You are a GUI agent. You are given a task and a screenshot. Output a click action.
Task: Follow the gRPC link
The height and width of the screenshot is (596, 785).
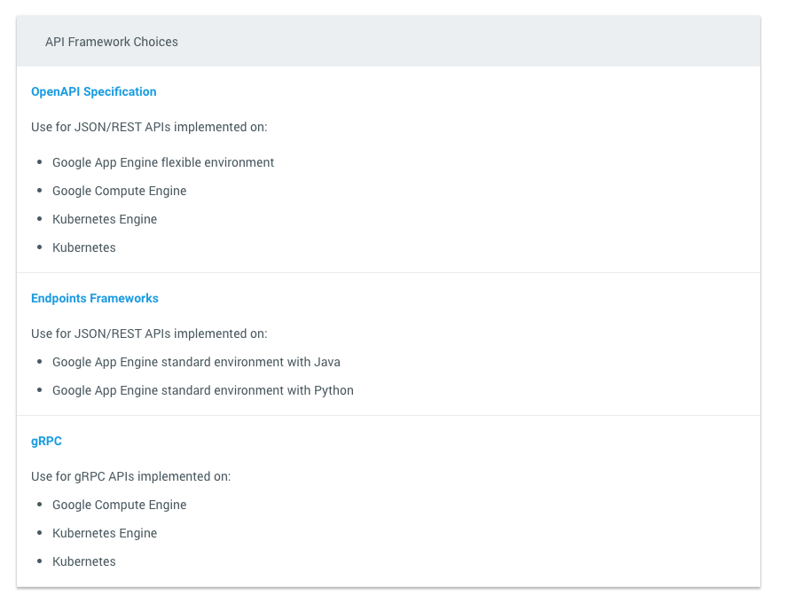pos(46,441)
